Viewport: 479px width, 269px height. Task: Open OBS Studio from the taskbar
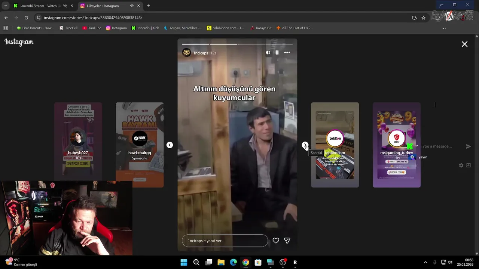(283, 262)
